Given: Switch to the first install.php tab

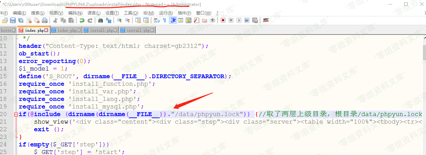Looking at the screenshot, I should pyautogui.click(x=101, y=30).
